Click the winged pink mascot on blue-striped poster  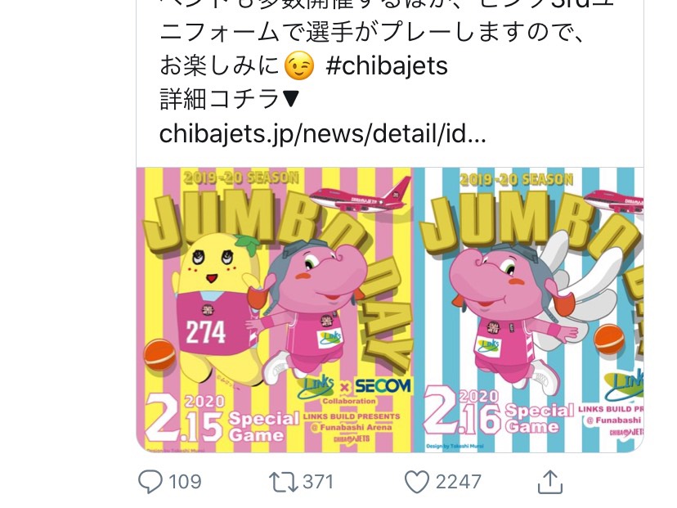click(x=527, y=311)
